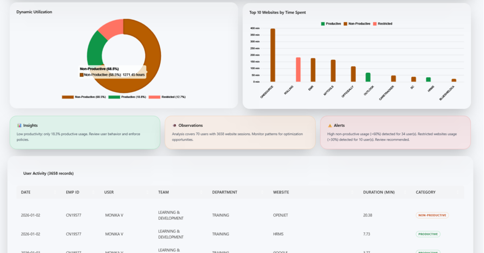Toggle Restricted series in bar chart legend
The height and width of the screenshot is (253, 484).
[x=382, y=24]
